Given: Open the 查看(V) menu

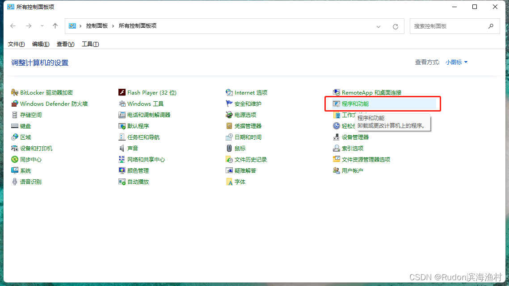Looking at the screenshot, I should (x=65, y=44).
